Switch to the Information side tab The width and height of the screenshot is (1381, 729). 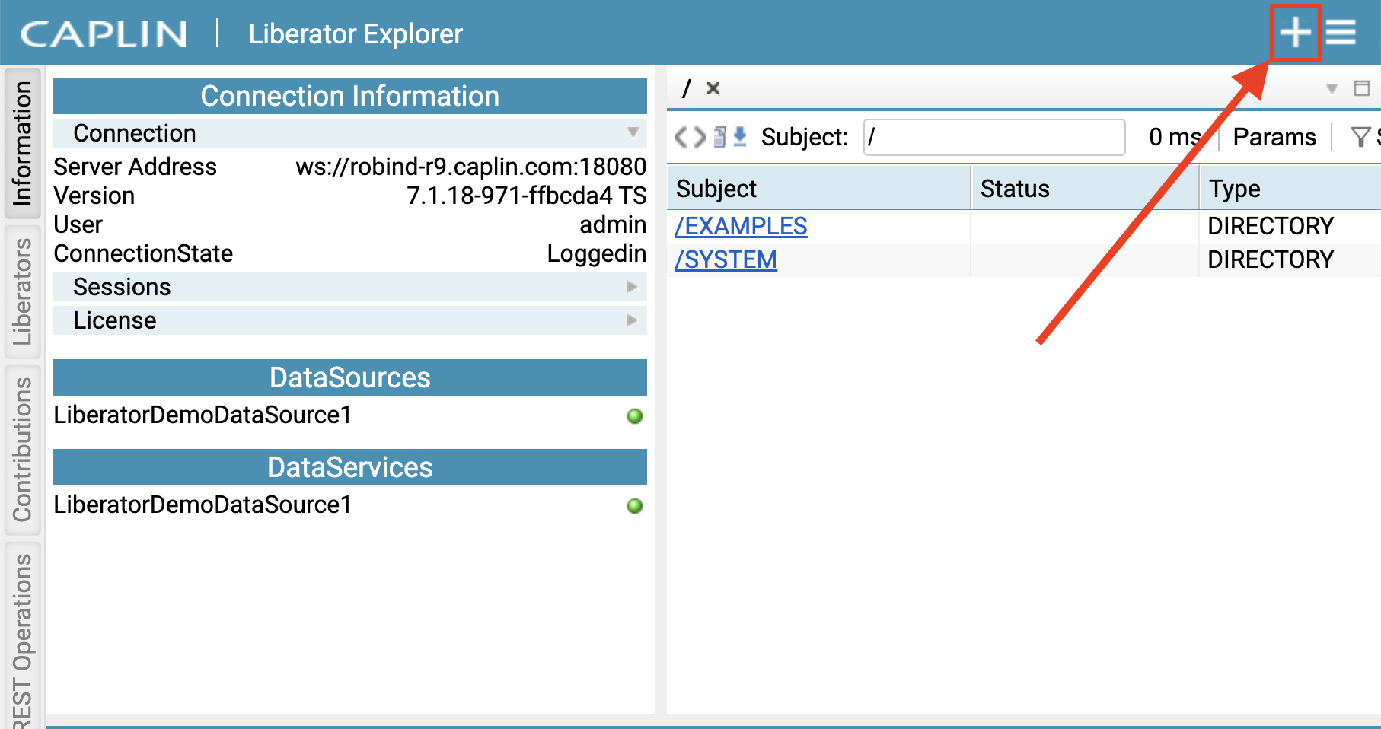[23, 144]
